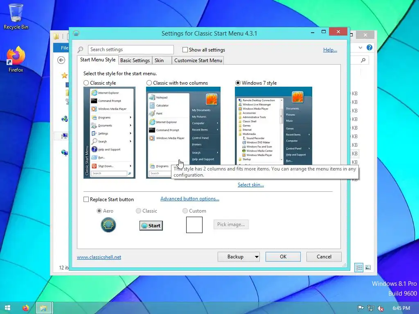Select the Aero shell button image

tap(108, 225)
